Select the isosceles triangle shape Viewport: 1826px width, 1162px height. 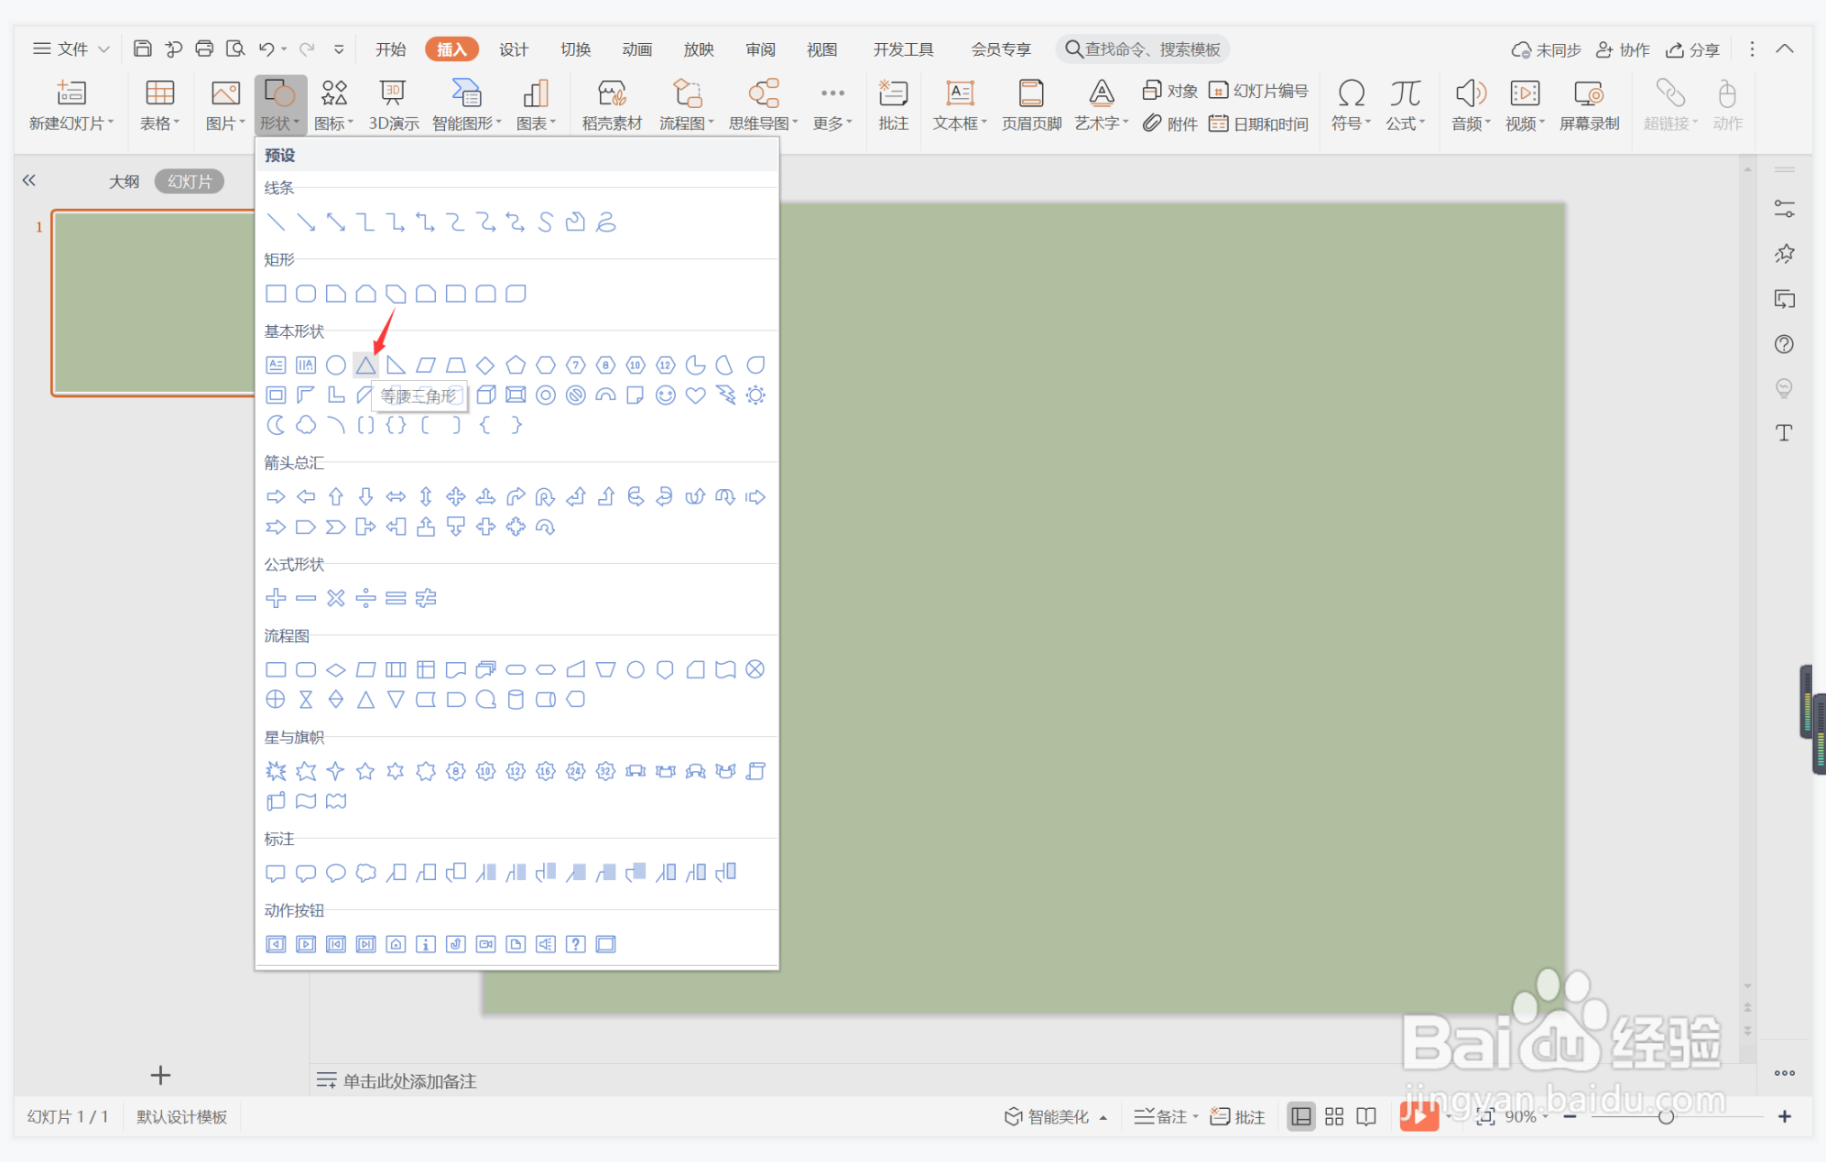pos(365,365)
